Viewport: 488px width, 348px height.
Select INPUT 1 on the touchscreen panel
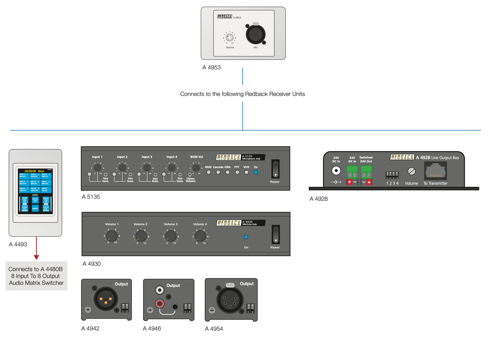24,175
